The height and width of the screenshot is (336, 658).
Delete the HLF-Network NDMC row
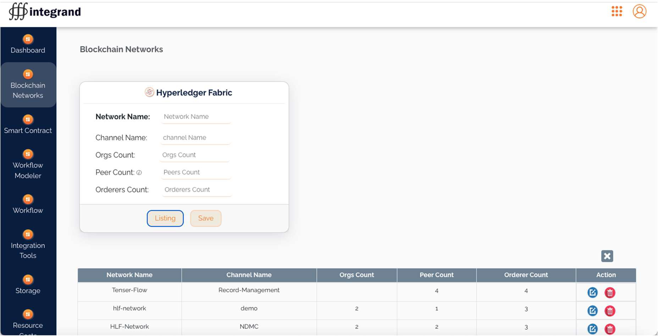(x=609, y=329)
